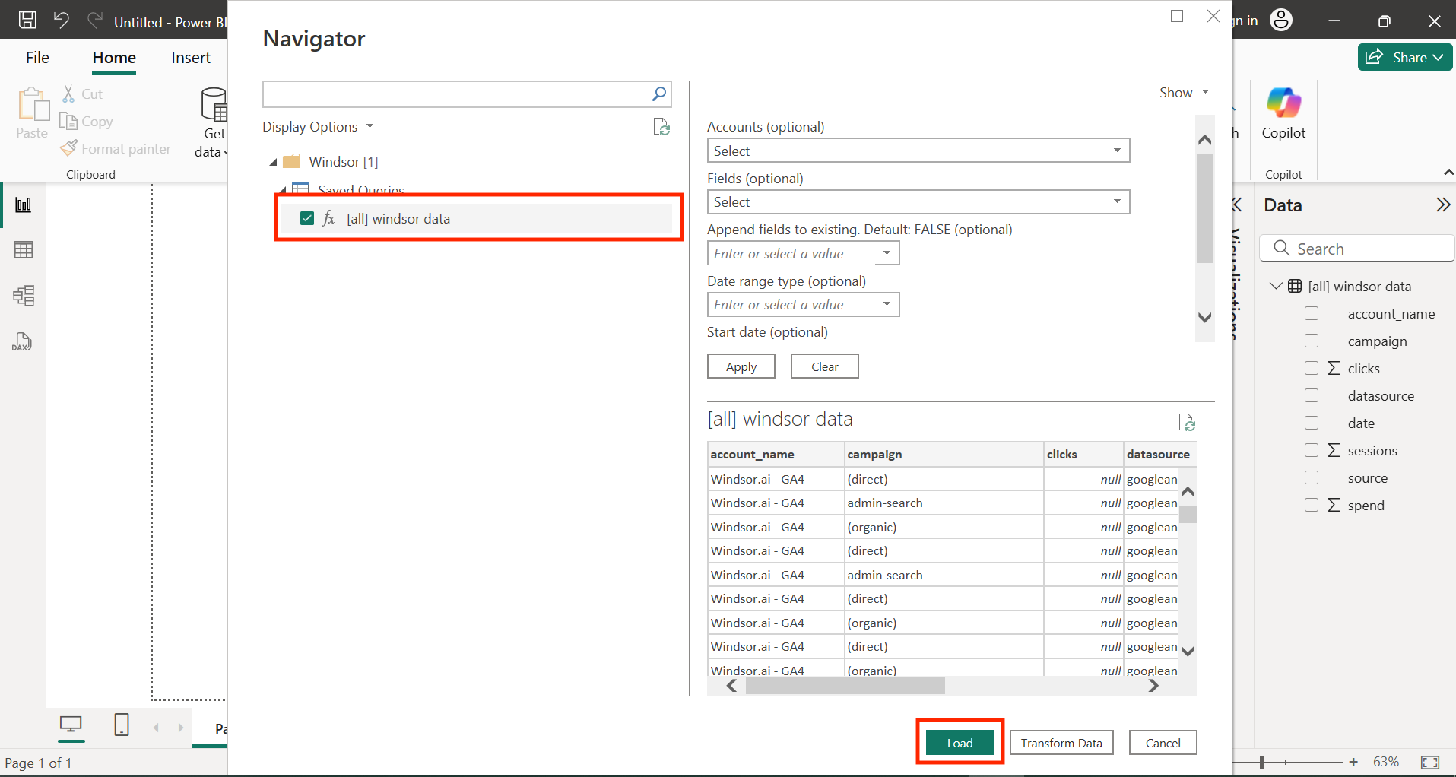Click the Save icon in title bar
The image size is (1456, 777).
click(27, 21)
